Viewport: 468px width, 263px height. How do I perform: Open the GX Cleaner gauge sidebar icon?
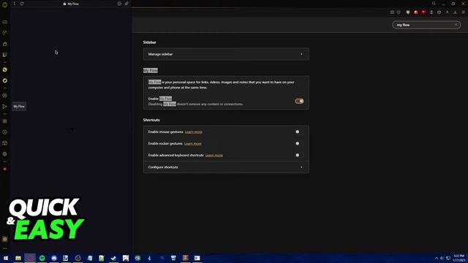pyautogui.click(x=5, y=33)
